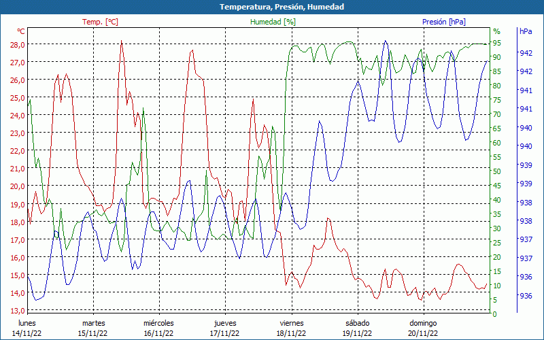Click the "domingo" day label
The height and width of the screenshot is (340, 544).
pos(423,324)
